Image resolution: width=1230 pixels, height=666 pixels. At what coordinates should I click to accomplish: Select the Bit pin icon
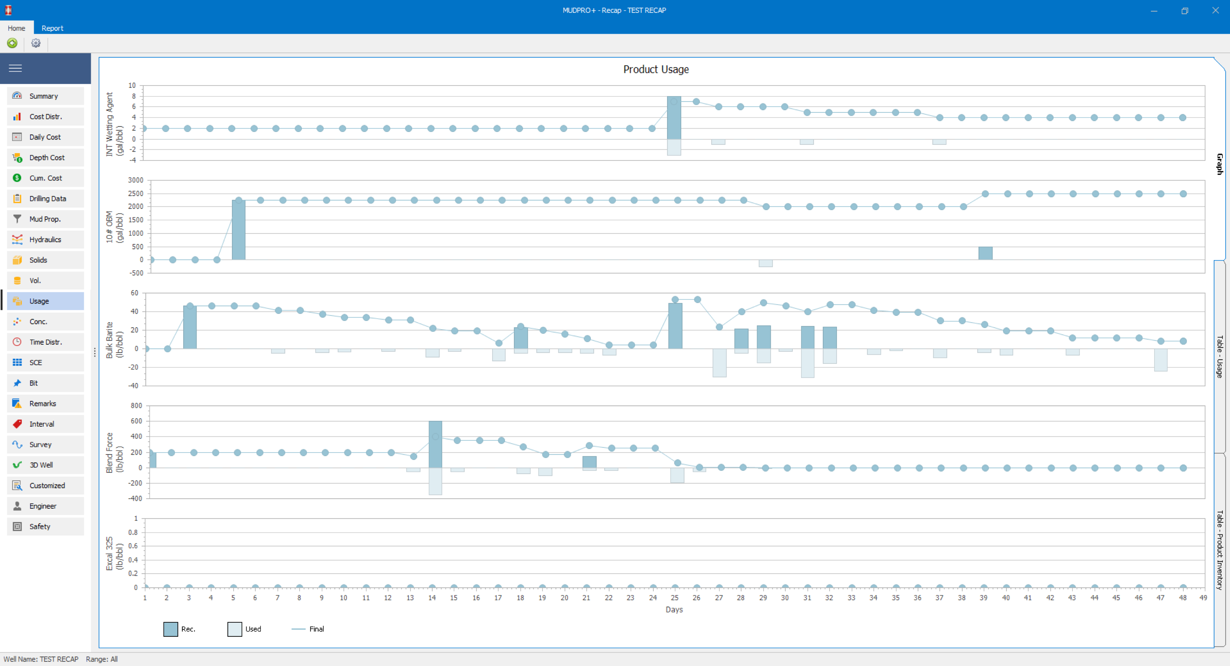[17, 383]
